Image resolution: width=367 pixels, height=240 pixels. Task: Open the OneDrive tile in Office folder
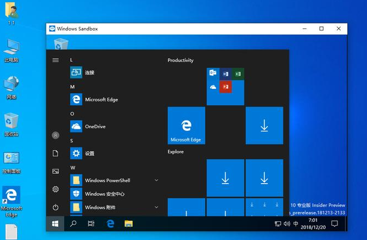[x=213, y=87]
